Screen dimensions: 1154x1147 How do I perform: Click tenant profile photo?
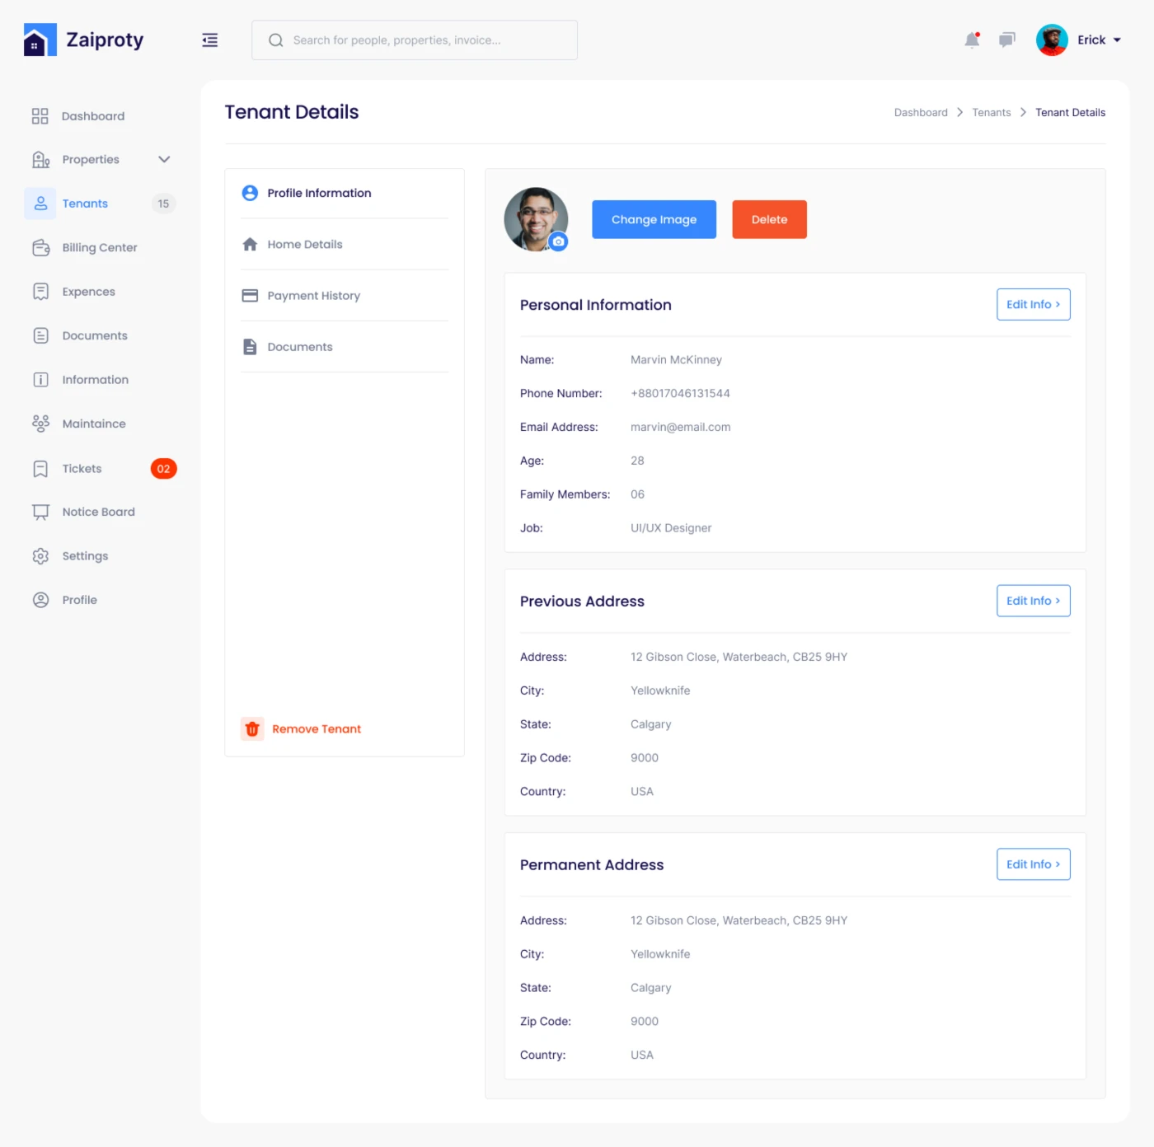click(536, 219)
